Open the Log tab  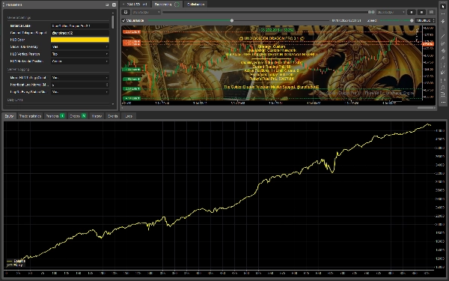(129, 116)
